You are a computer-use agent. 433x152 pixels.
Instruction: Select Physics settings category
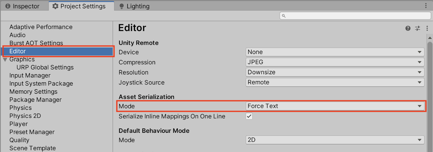21,108
